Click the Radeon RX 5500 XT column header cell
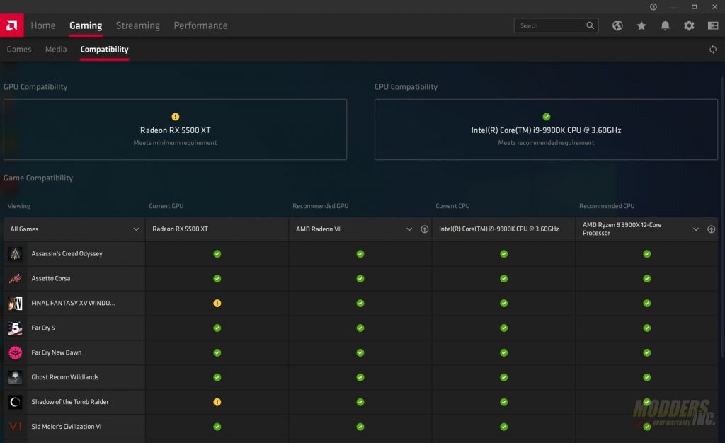This screenshot has height=443, width=725. [x=217, y=229]
